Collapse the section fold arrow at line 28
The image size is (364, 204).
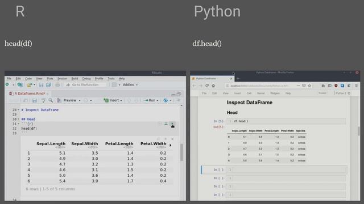[x=18, y=110]
